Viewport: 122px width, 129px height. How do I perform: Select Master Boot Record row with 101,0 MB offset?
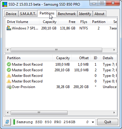[x=61, y=70]
